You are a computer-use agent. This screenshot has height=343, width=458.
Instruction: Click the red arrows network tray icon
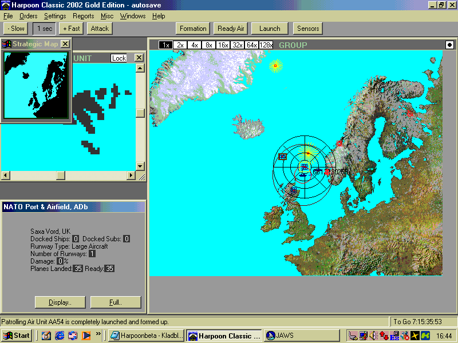coord(384,336)
